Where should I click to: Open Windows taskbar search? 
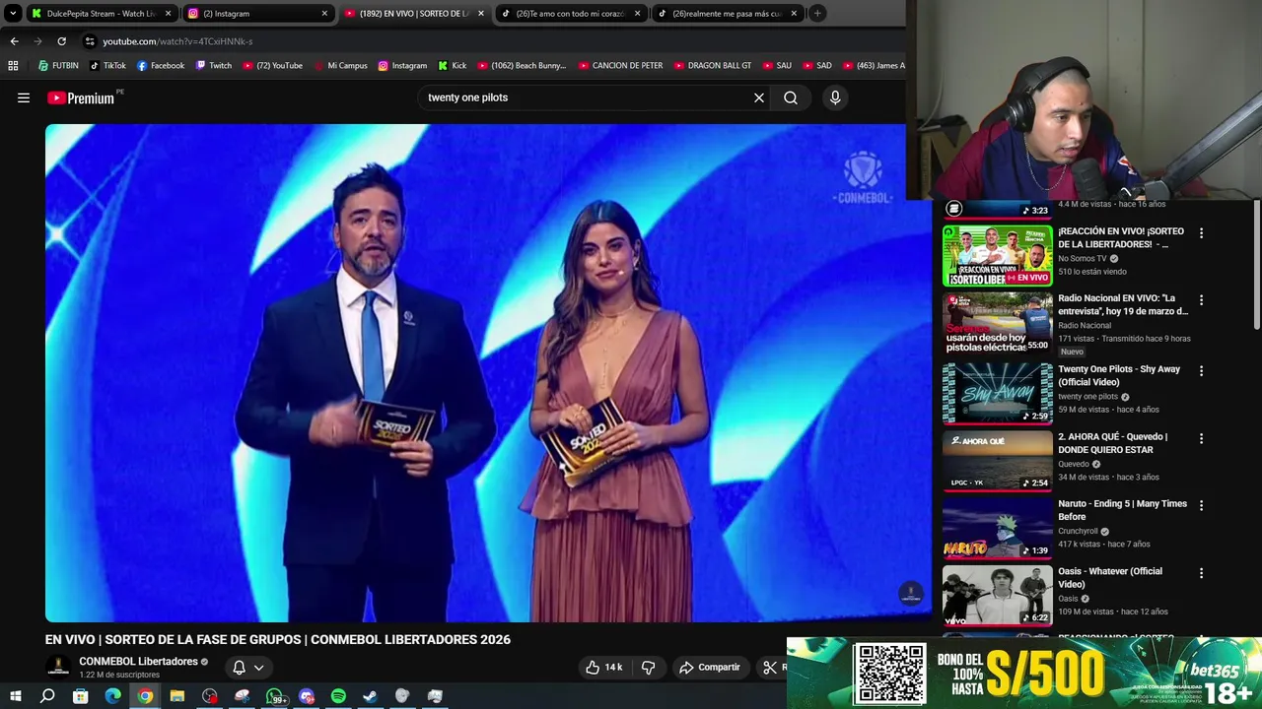coord(47,696)
